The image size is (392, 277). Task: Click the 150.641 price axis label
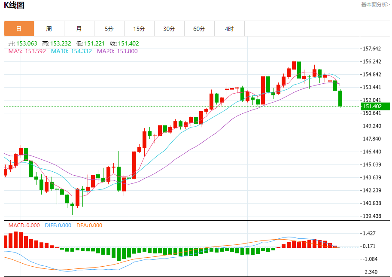(372, 113)
